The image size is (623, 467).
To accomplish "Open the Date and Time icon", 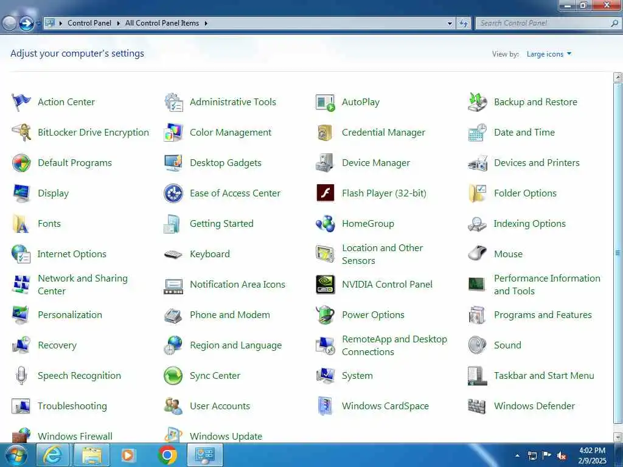I will click(477, 132).
